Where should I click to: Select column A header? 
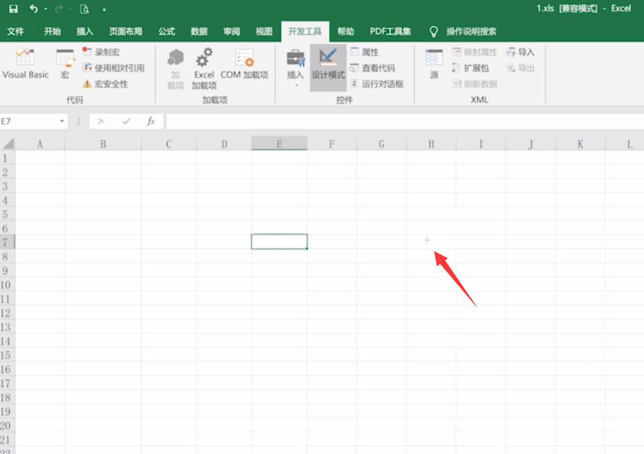(40, 144)
